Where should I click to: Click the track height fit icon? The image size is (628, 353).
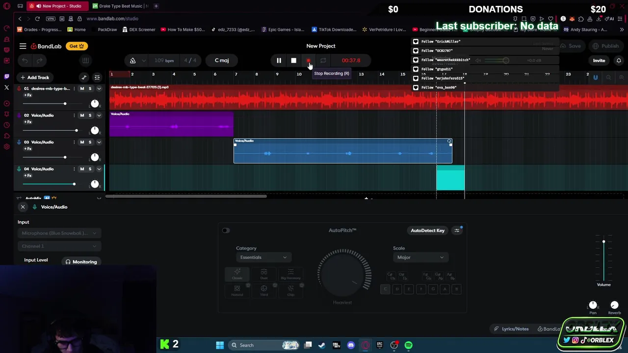tap(97, 77)
